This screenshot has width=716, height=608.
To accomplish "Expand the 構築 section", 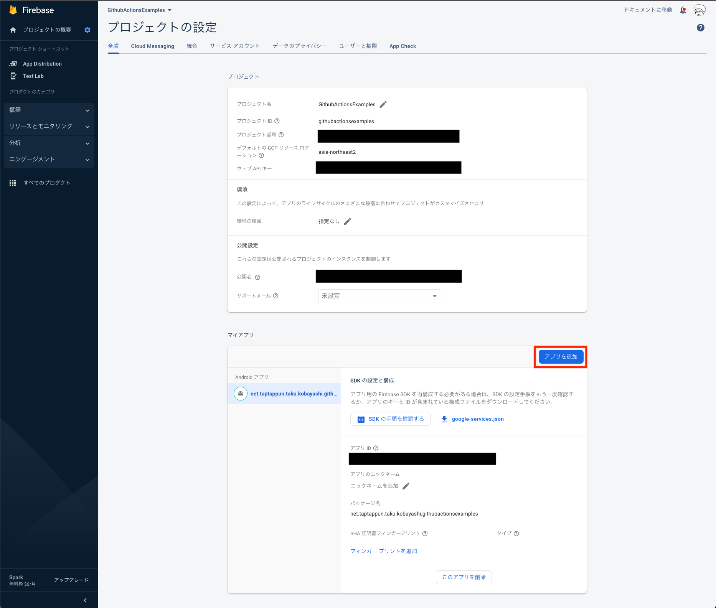I will pyautogui.click(x=49, y=110).
